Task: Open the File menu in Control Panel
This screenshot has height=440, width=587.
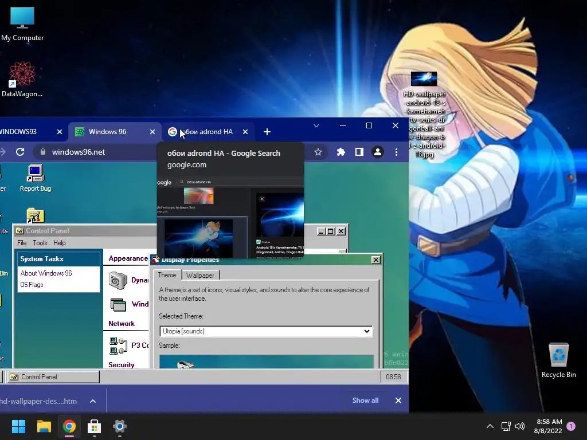Action: coord(22,243)
